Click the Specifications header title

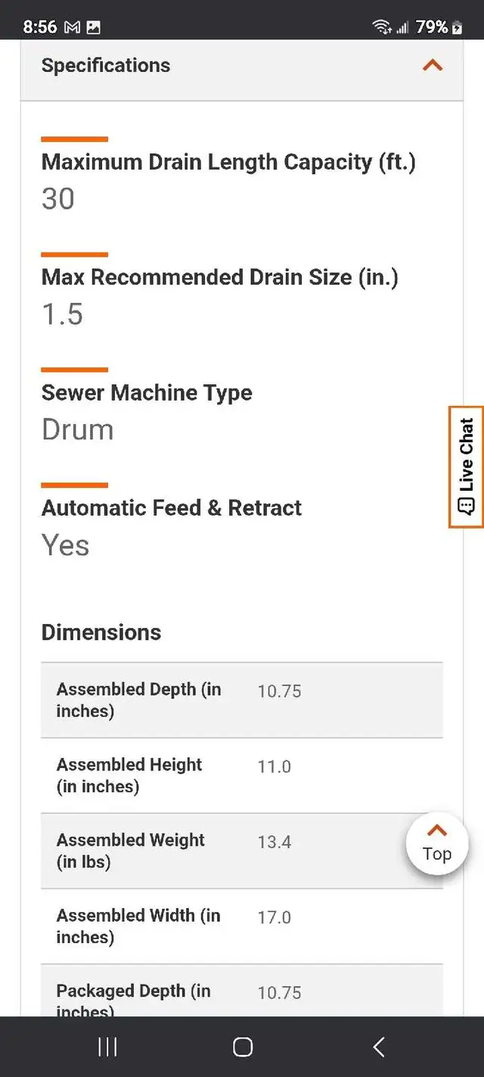(106, 65)
